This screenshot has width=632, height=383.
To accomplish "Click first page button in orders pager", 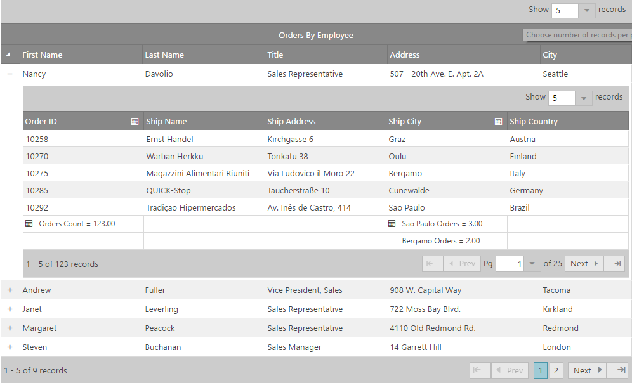I will (432, 264).
